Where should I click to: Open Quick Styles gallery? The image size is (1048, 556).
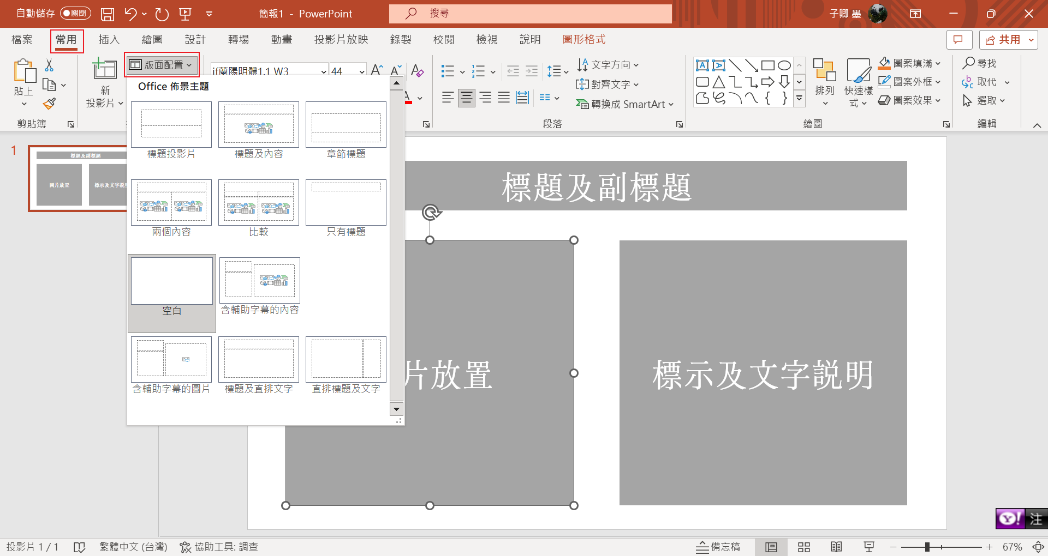pyautogui.click(x=859, y=82)
